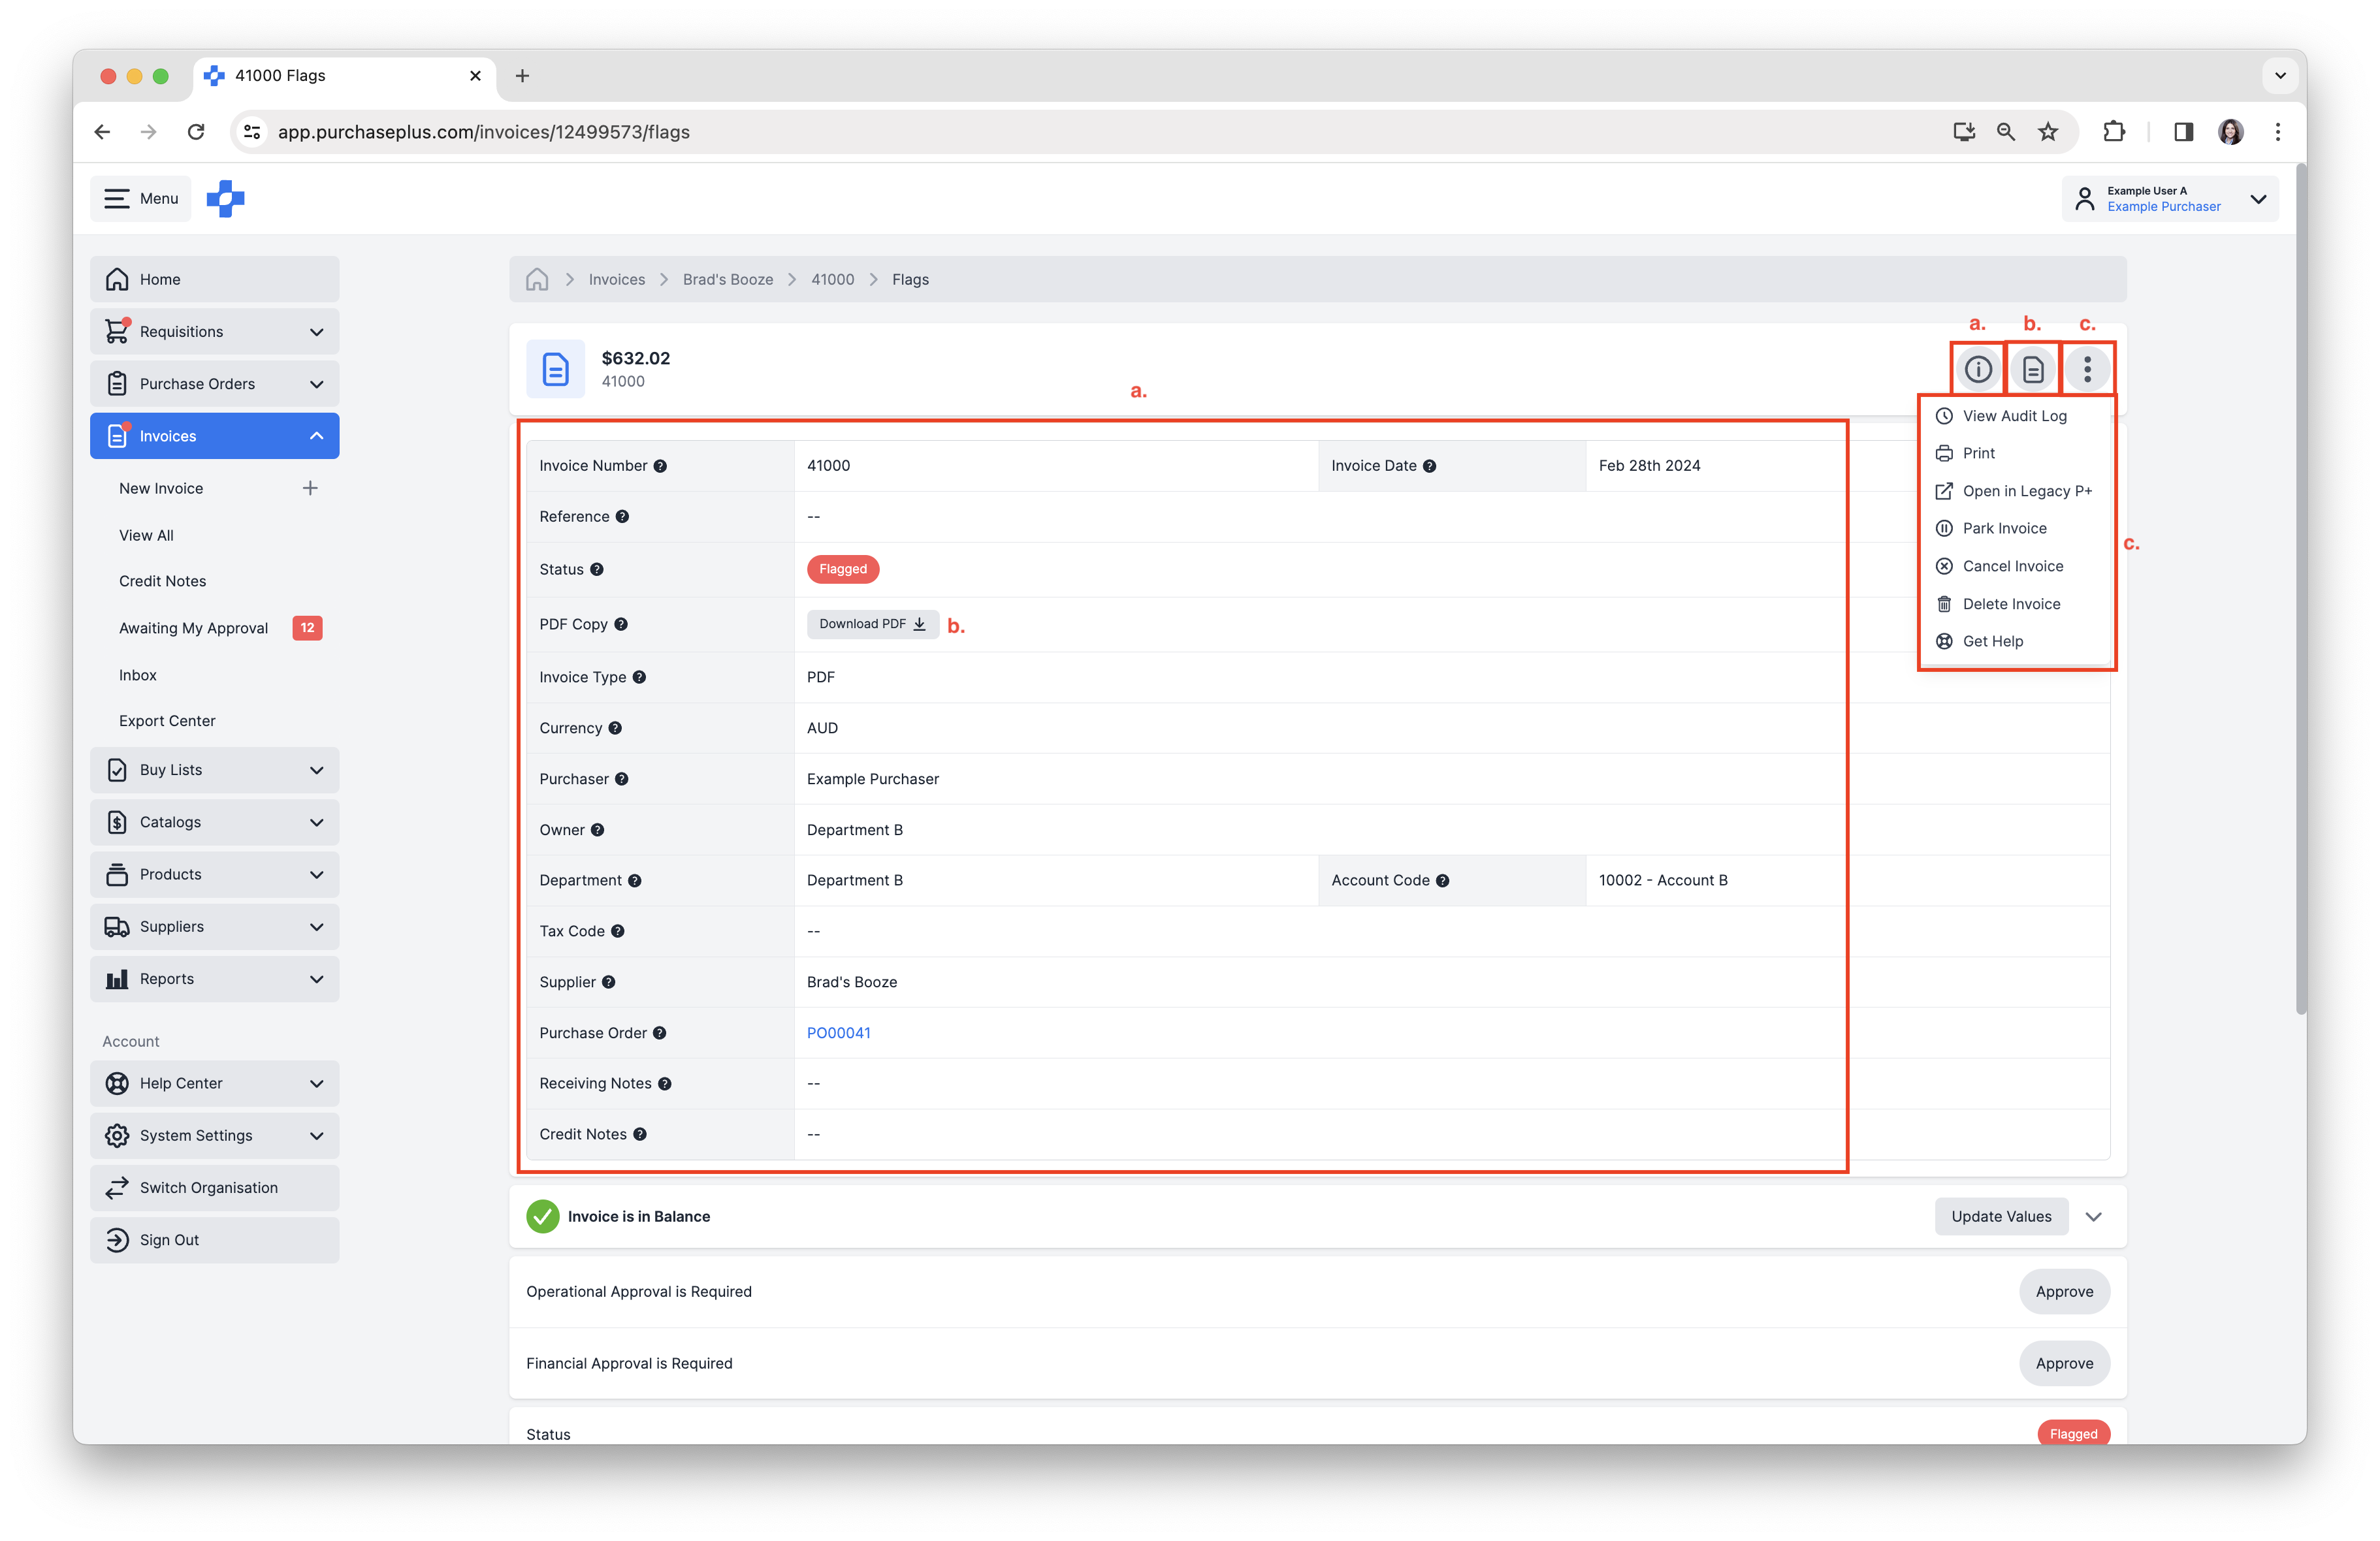Viewport: 2380px width, 1541px height.
Task: Go to Brad's Booze in the breadcrumb
Action: click(728, 280)
